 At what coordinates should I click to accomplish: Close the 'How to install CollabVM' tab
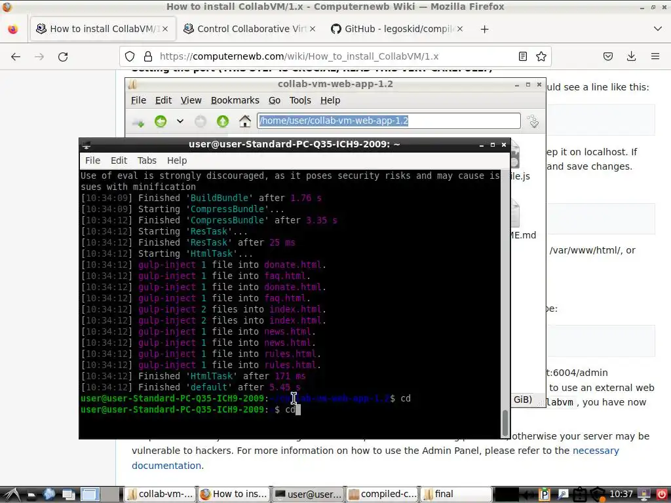coord(165,29)
